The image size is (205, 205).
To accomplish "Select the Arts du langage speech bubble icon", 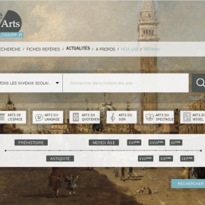I will pyautogui.click(x=39, y=117).
